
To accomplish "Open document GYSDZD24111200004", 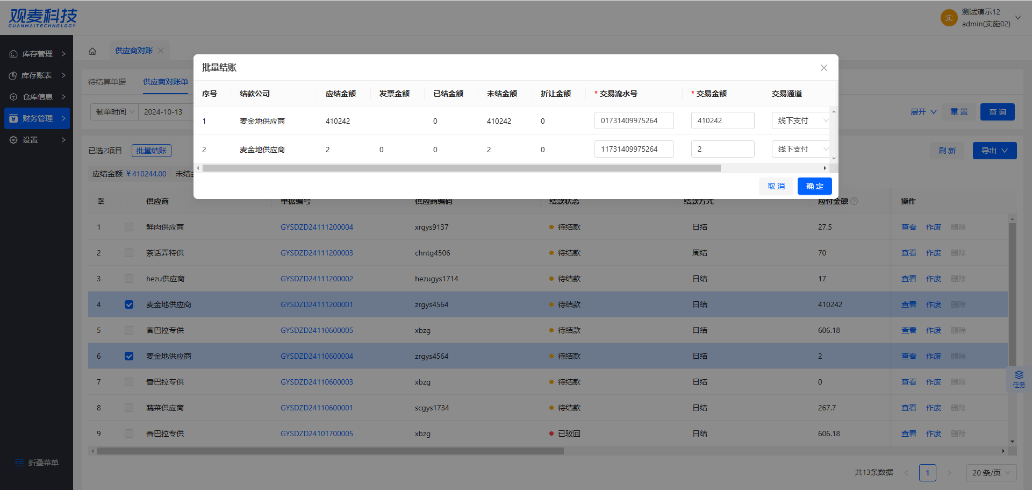I will [x=317, y=227].
